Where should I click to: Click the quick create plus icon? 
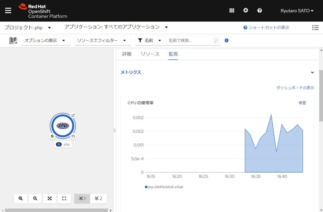tap(245, 10)
